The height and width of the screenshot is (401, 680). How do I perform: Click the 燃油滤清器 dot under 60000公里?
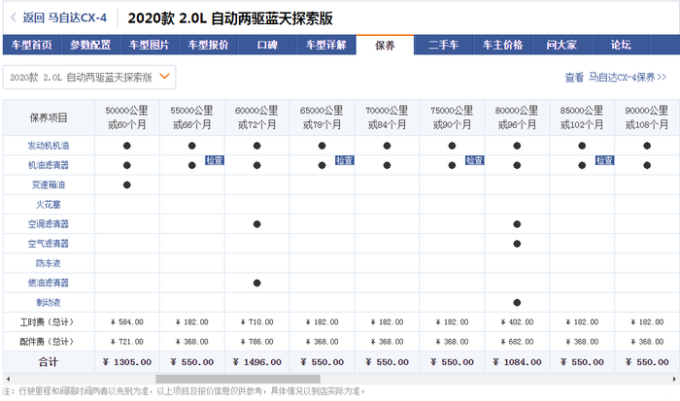[x=256, y=283]
